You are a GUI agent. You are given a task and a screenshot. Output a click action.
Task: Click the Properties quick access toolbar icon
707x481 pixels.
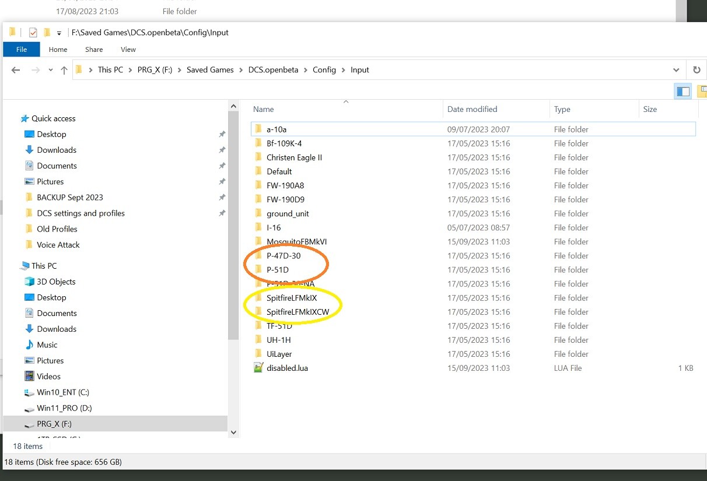pos(33,33)
